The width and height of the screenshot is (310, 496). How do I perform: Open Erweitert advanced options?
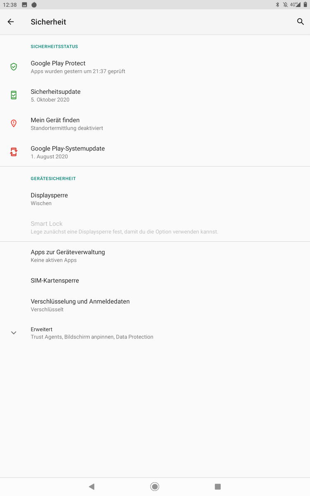tap(92, 333)
